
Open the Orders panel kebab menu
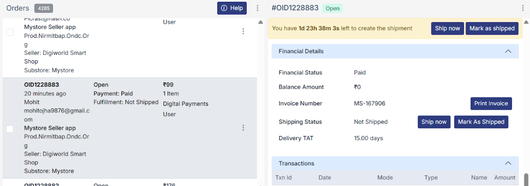tap(258, 8)
